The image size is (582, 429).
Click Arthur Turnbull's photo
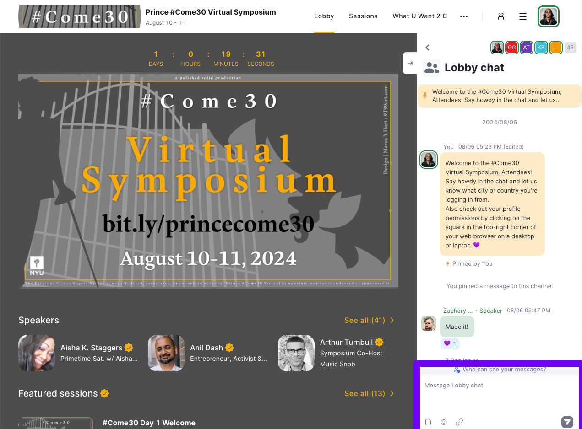(x=296, y=353)
